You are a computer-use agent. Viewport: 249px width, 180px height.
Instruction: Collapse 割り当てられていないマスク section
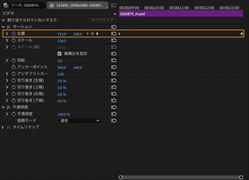click(3, 20)
